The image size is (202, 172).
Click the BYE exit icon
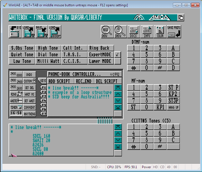click(x=15, y=32)
